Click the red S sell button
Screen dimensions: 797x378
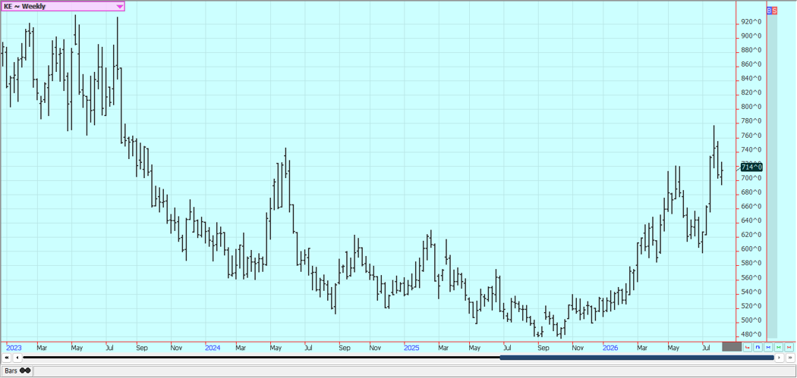(775, 10)
